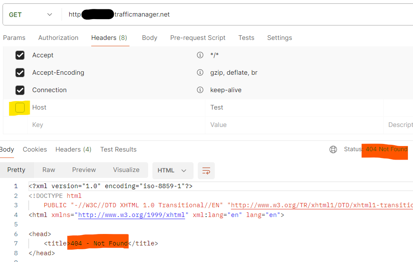Open the www.w3.org/1999/xhtml link
This screenshot has height=262, width=413.
click(x=132, y=215)
